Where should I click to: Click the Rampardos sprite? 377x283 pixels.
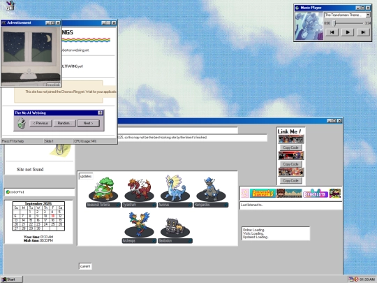pyautogui.click(x=211, y=189)
